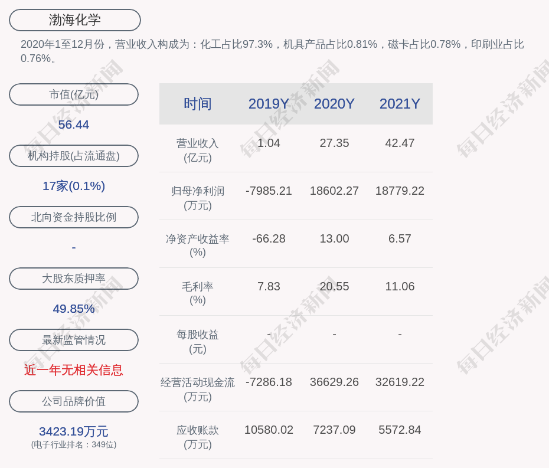Click net profit value 18779.22
Image resolution: width=549 pixels, height=468 pixels.
pyautogui.click(x=400, y=191)
